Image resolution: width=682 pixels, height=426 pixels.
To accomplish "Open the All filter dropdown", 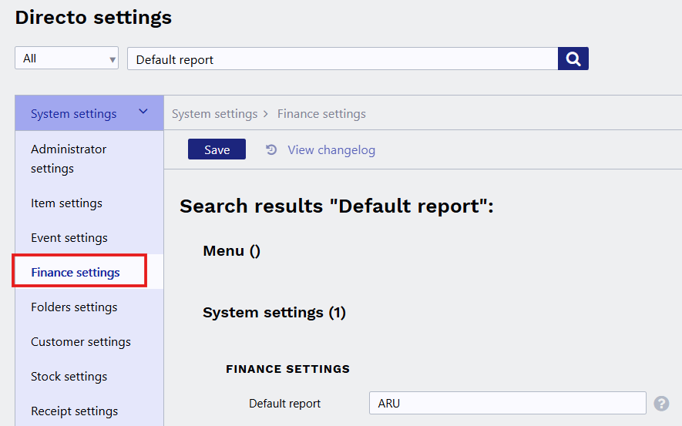I will tap(66, 59).
